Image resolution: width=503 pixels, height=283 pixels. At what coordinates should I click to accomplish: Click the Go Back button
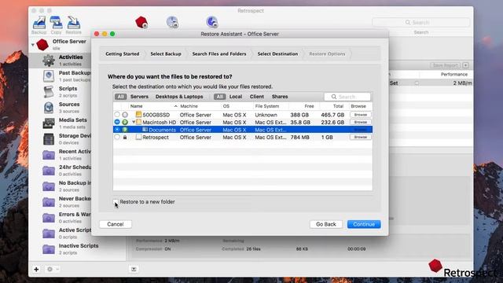(x=326, y=224)
